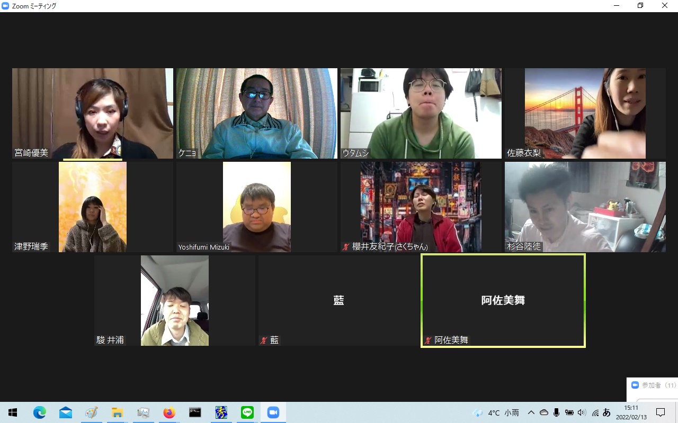Open the resource monitor taskbar icon
The image size is (678, 423).
pyautogui.click(x=143, y=412)
